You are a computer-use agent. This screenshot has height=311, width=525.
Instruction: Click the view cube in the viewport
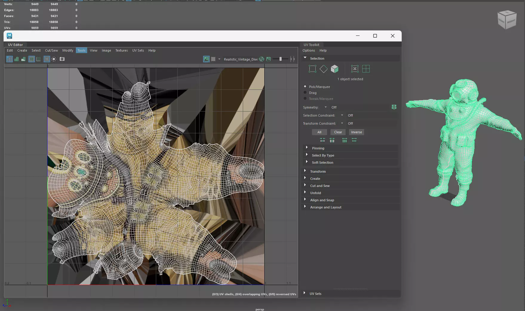(x=507, y=20)
